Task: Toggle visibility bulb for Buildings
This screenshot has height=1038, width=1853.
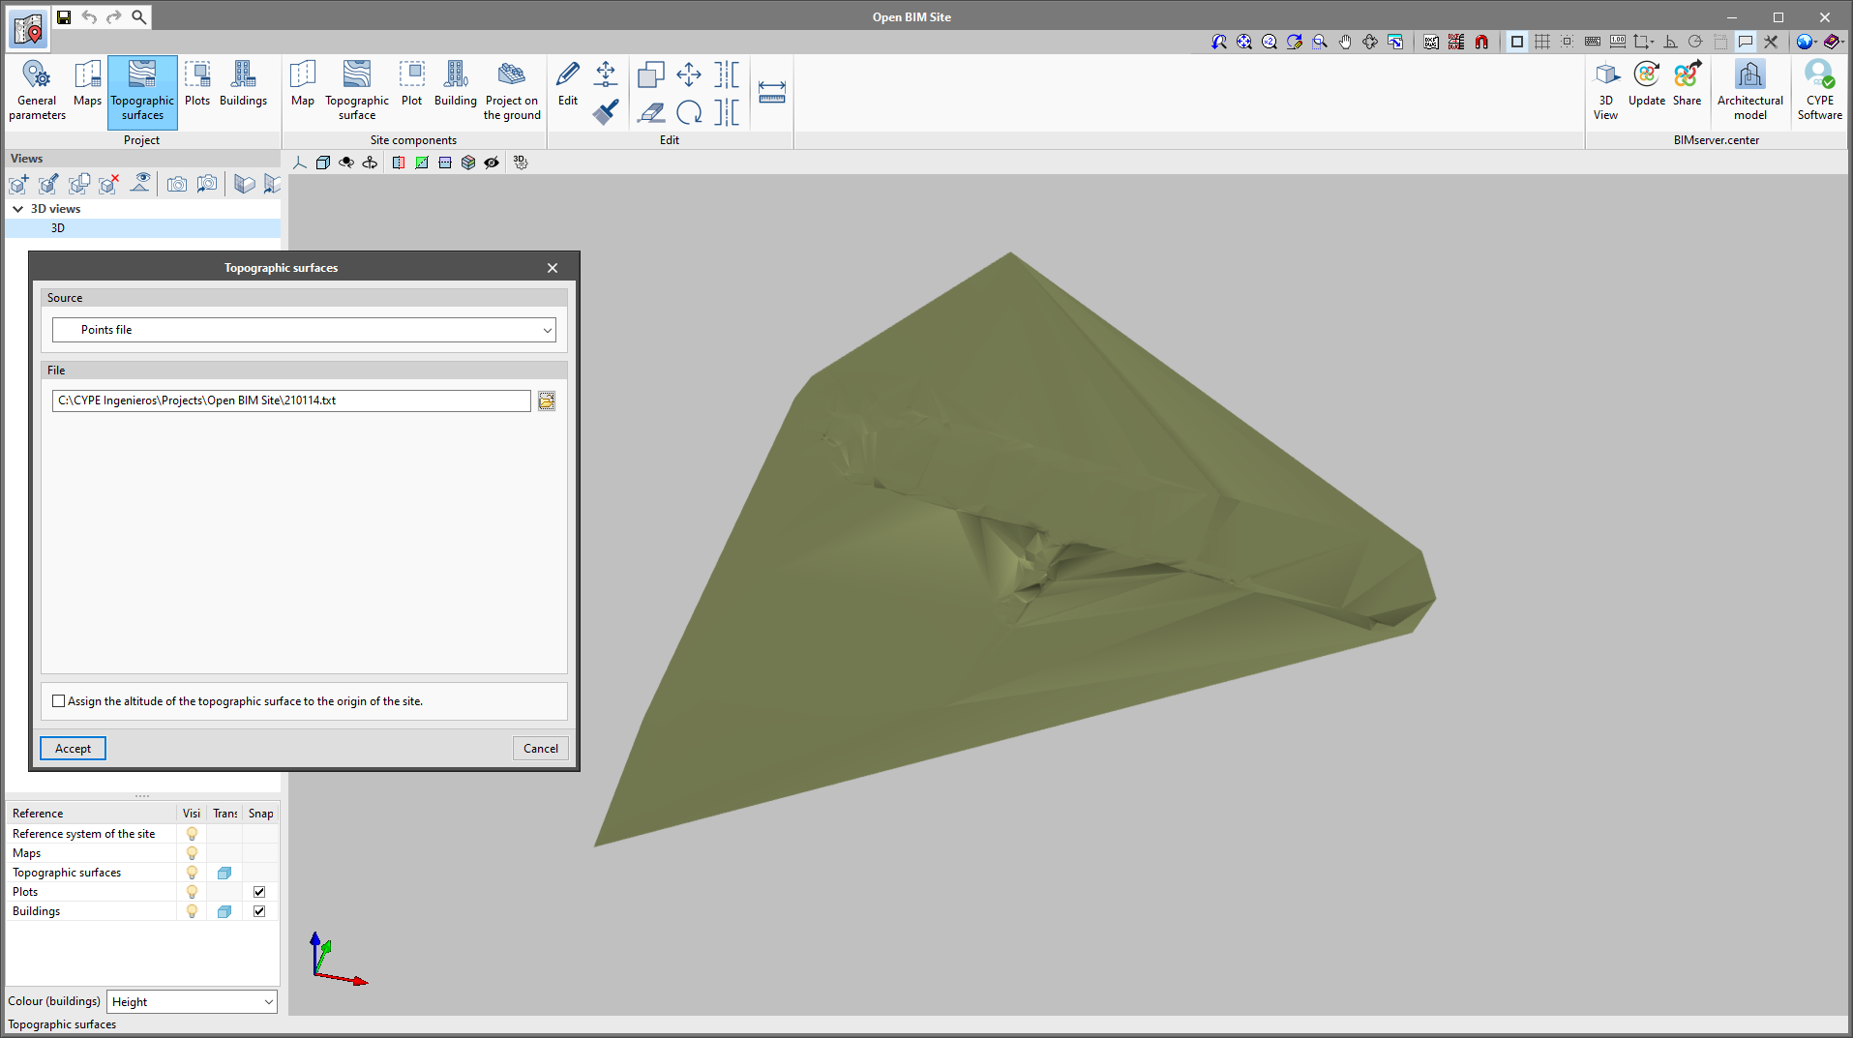Action: (192, 911)
